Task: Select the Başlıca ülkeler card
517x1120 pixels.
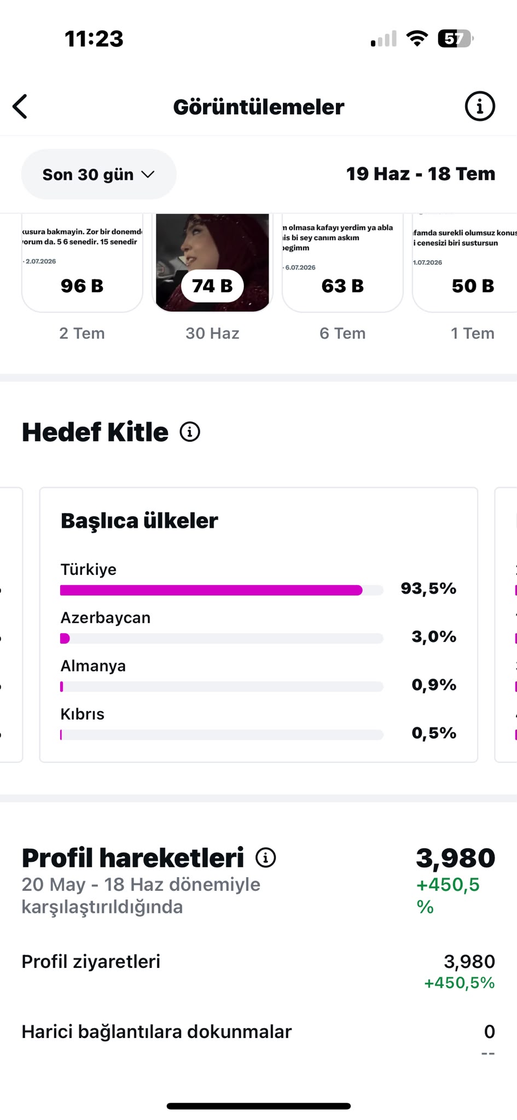Action: pos(259,625)
